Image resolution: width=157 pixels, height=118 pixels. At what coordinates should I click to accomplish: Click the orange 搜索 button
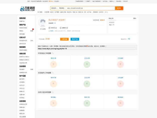[119, 8]
